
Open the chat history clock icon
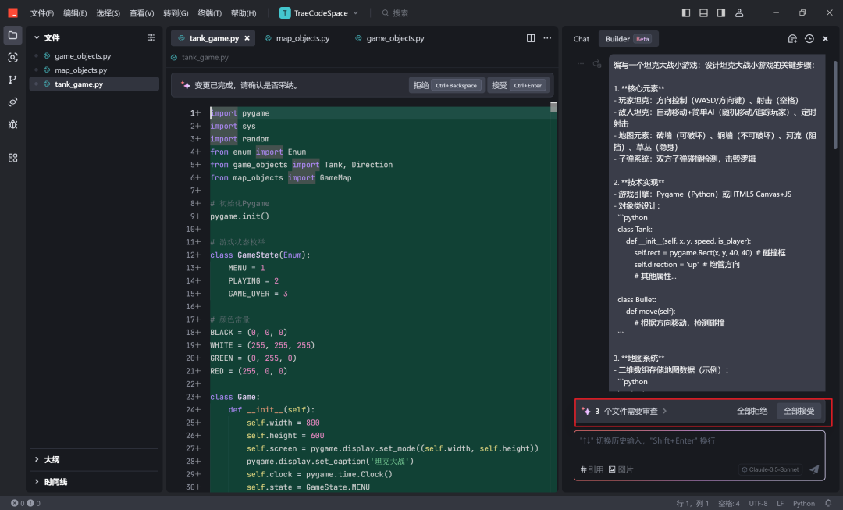(809, 39)
